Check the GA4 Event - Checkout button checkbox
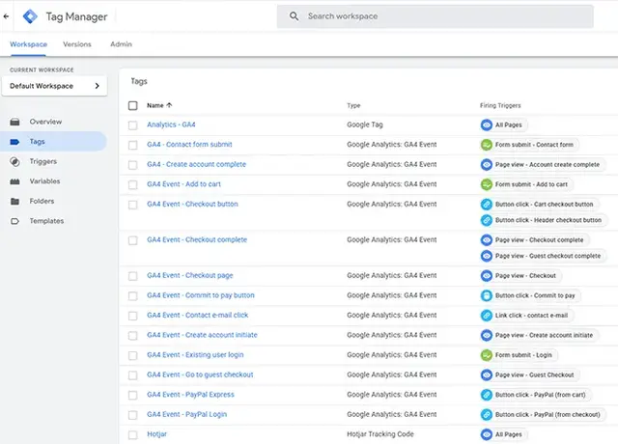This screenshot has width=618, height=444. [x=133, y=205]
